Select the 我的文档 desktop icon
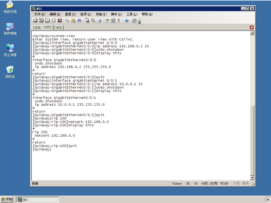271x203 pixels. pos(10,7)
